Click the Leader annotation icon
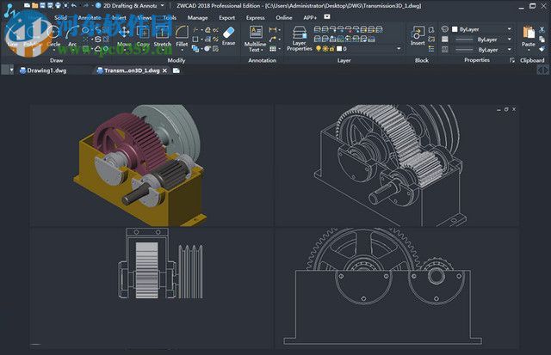 pyautogui.click(x=272, y=40)
